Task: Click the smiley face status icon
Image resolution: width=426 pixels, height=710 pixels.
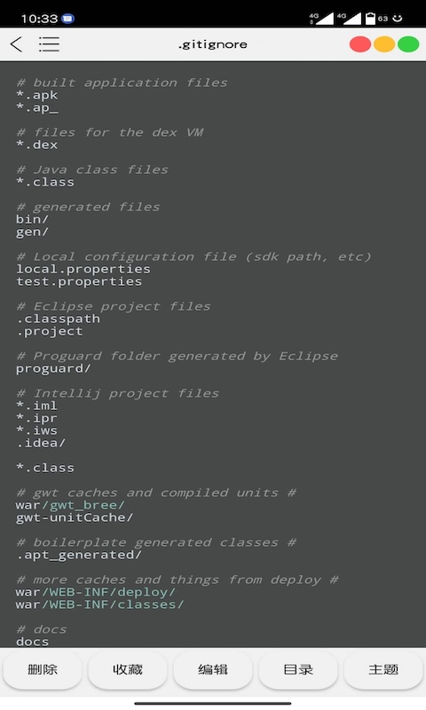Action: tap(397, 18)
